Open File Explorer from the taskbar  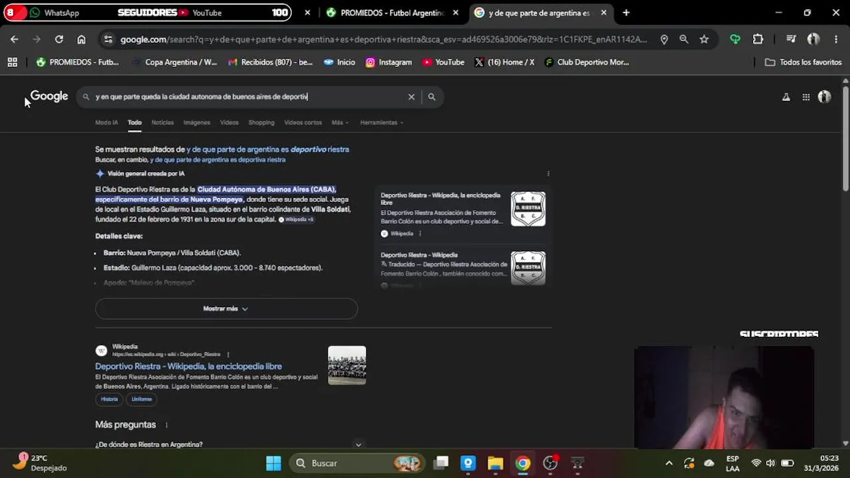click(496, 463)
